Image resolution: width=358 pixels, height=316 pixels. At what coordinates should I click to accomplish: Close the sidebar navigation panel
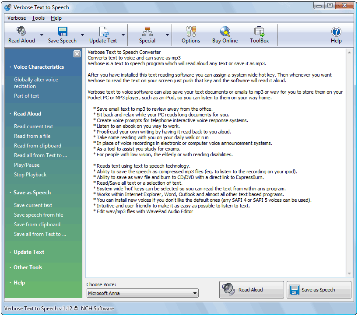(77, 53)
